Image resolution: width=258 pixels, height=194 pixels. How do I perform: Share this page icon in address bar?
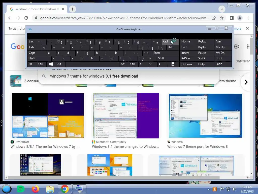[x=214, y=18]
